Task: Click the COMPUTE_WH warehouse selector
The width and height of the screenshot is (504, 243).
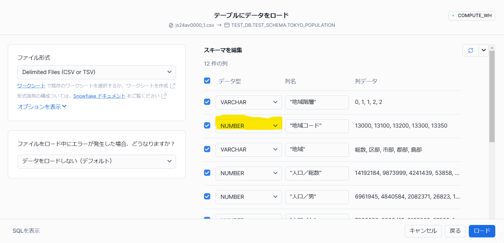Action: pos(472,16)
